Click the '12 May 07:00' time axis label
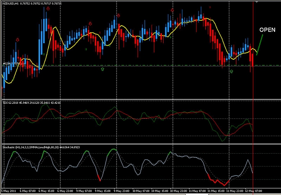281x195 pixels. click(x=253, y=191)
